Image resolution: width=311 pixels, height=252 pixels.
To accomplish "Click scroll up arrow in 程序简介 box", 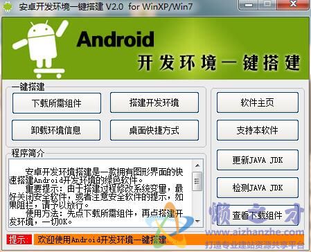I will [197, 165].
